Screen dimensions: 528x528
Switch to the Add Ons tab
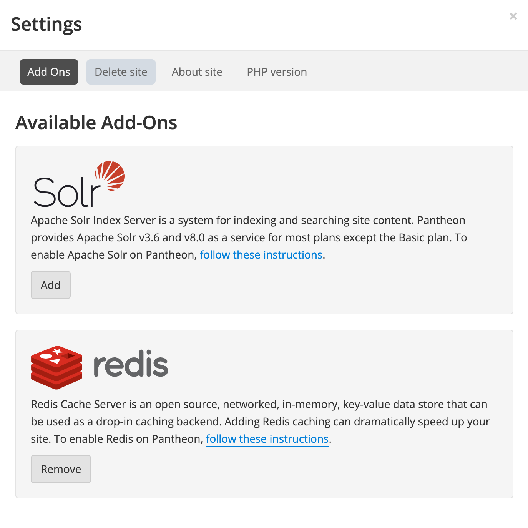pyautogui.click(x=49, y=72)
